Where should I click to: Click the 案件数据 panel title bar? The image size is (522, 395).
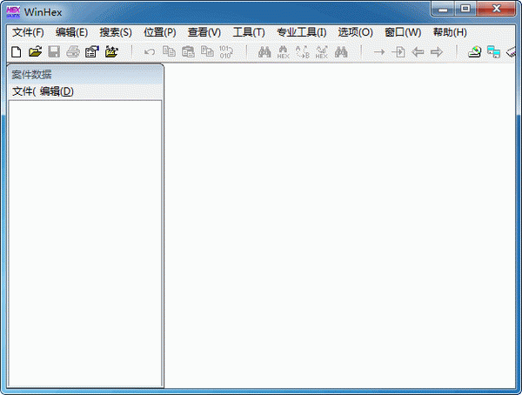point(84,74)
